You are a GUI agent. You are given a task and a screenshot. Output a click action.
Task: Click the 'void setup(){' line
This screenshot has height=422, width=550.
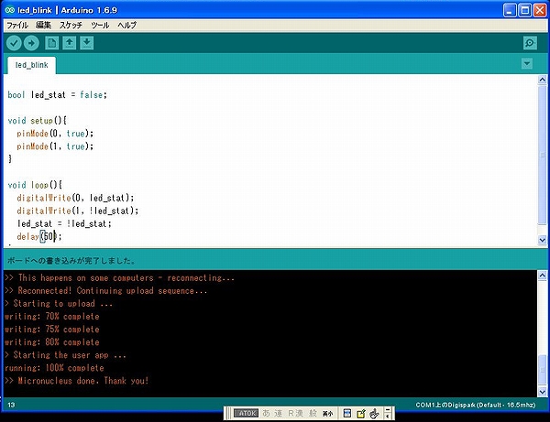[x=38, y=121]
